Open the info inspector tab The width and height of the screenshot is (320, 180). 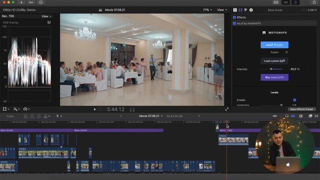251,10
